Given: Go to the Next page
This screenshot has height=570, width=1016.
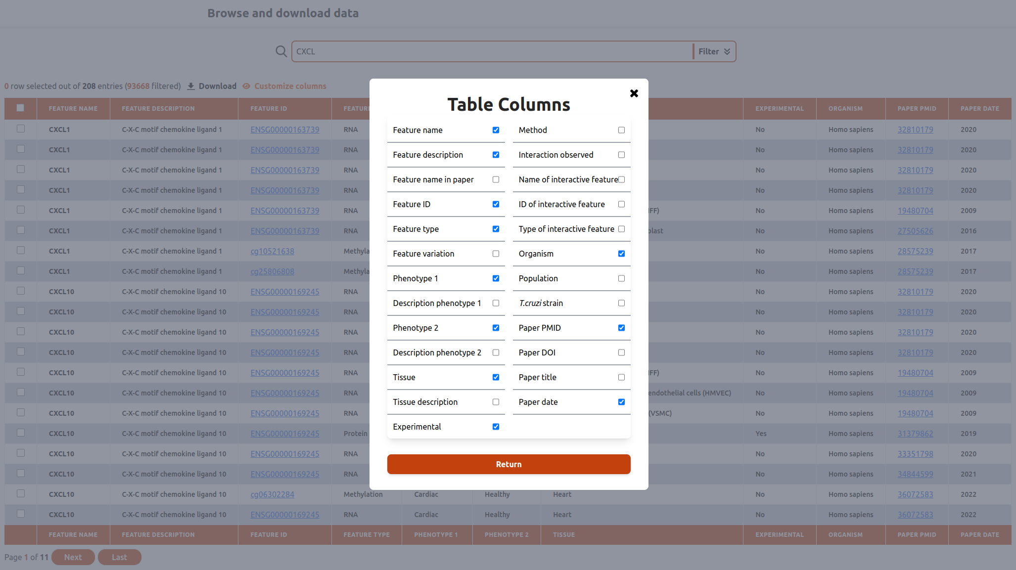Looking at the screenshot, I should tap(73, 557).
